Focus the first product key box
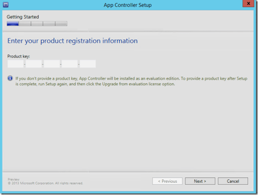 (x=16, y=64)
